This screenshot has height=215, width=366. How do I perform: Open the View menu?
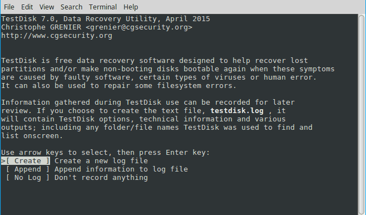[47, 7]
